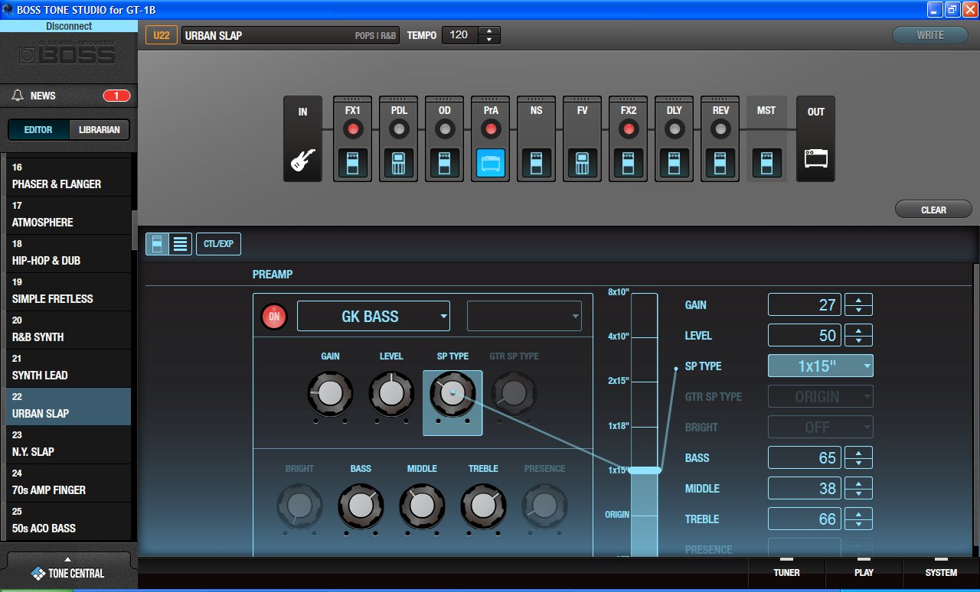Image resolution: width=980 pixels, height=592 pixels.
Task: Toggle OD effect on/off indicator
Action: (x=445, y=129)
